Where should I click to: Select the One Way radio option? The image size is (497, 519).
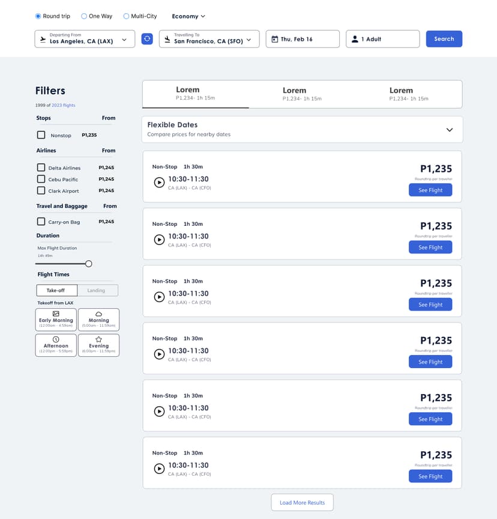pos(84,16)
